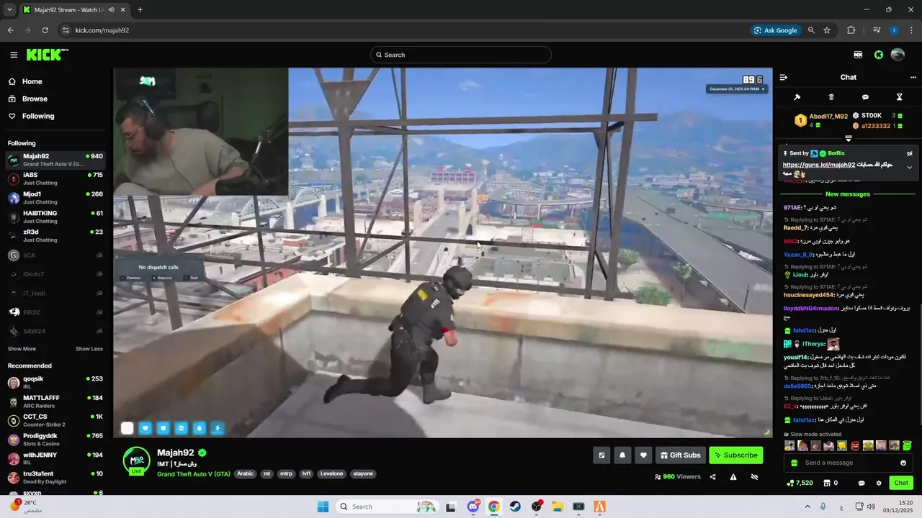Bookmark the page with the star icon
922x518 pixels.
(x=827, y=30)
